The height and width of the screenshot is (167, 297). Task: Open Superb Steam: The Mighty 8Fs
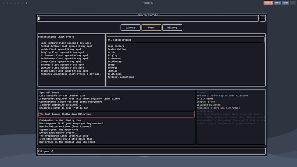coord(59,130)
